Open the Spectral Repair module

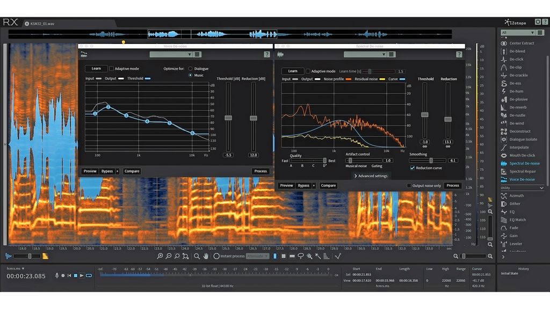(x=519, y=171)
